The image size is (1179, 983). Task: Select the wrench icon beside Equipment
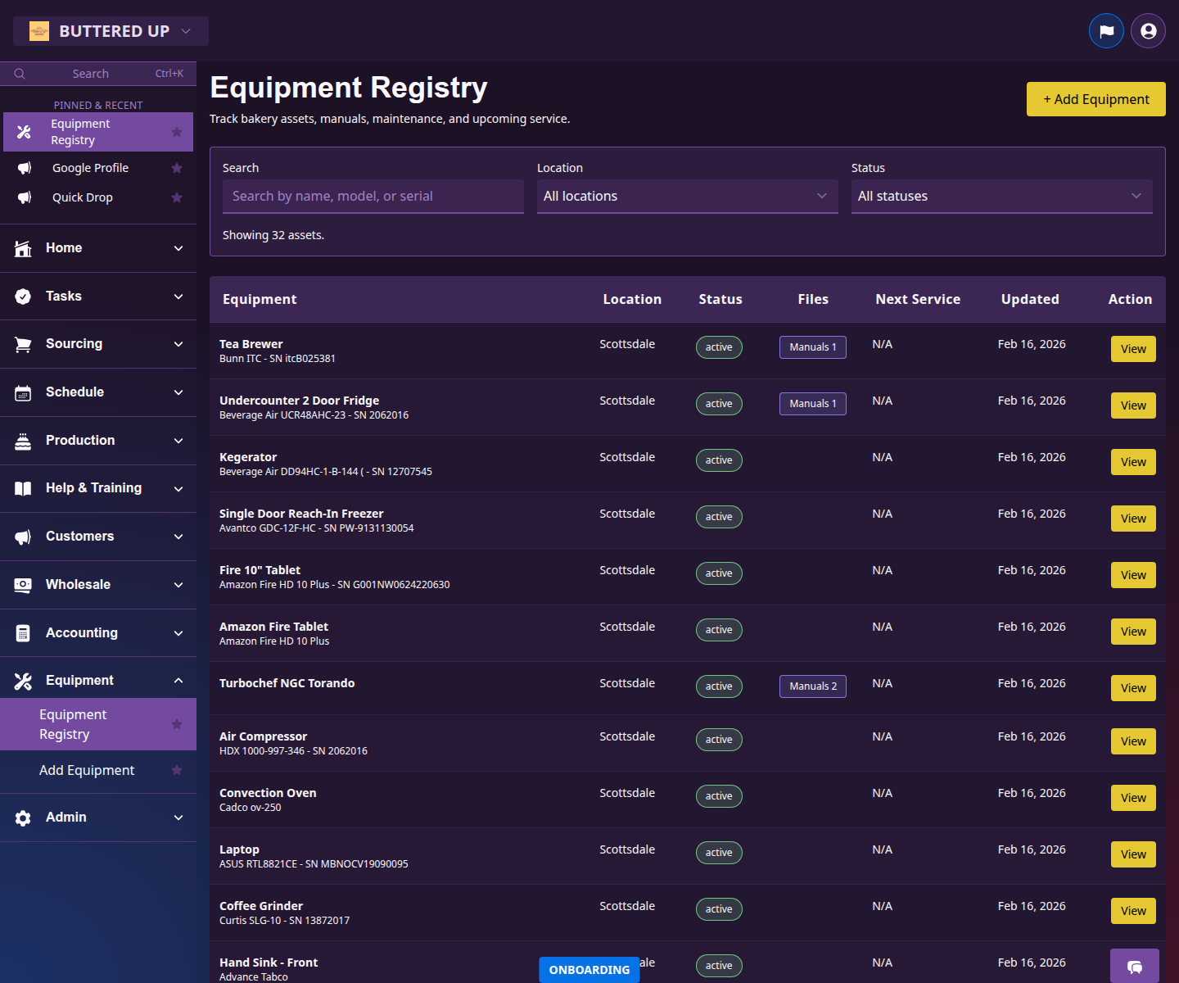point(22,680)
